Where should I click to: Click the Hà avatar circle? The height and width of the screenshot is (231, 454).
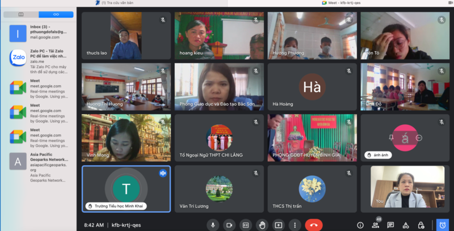tap(312, 86)
